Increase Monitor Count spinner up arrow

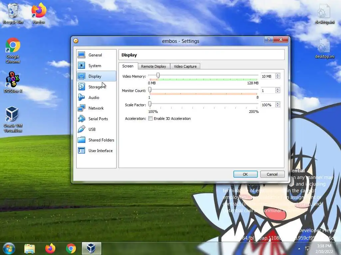point(277,89)
